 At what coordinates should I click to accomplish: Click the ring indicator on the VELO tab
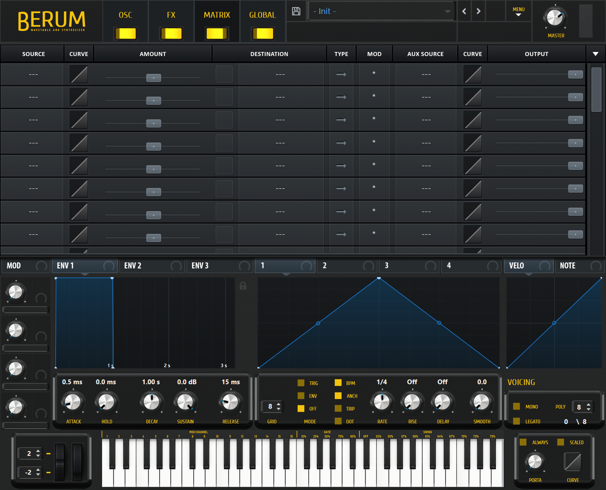coord(544,266)
